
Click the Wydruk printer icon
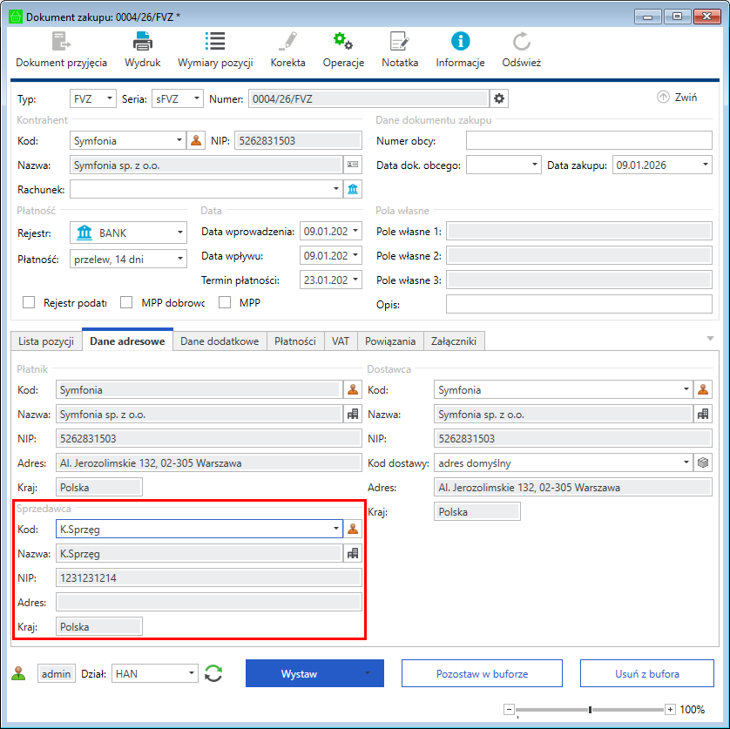142,41
